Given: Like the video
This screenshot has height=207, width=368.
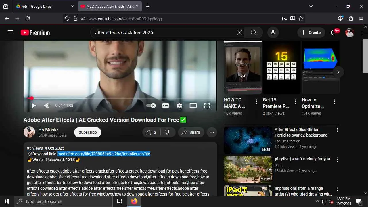Looking at the screenshot, I should point(151,132).
